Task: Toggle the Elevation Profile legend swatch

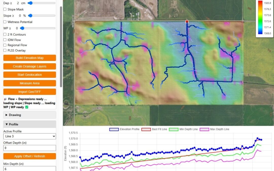Action: (x=114, y=129)
